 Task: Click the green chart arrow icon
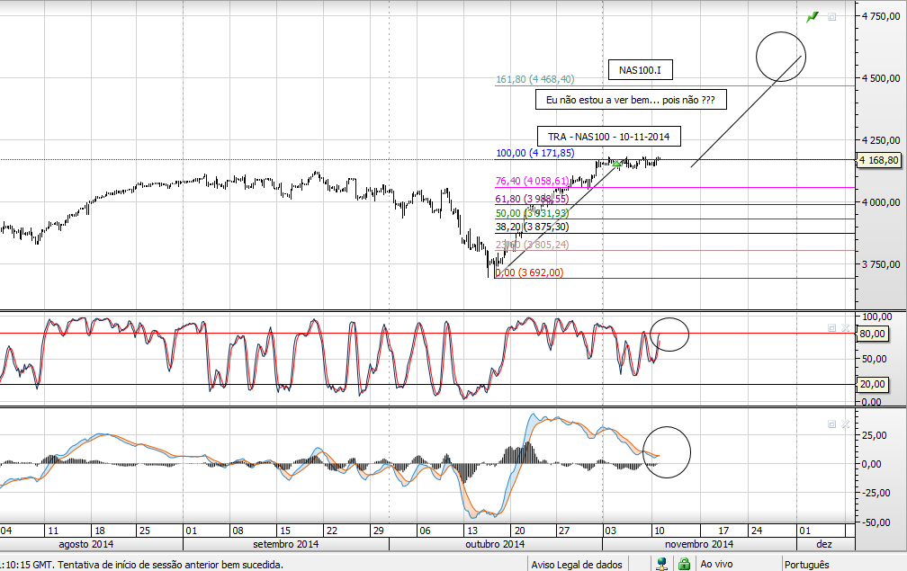point(813,16)
